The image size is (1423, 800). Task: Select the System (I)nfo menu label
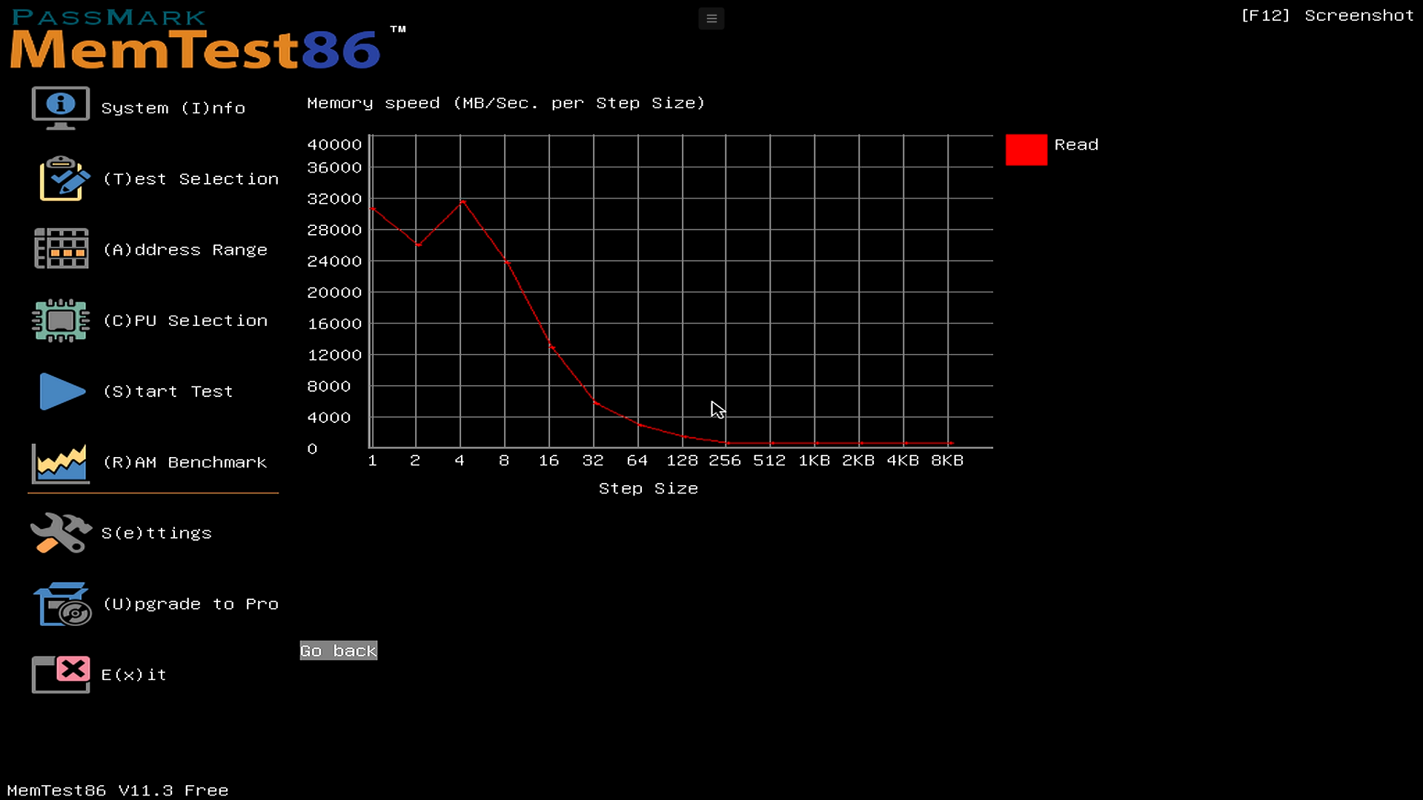173,108
